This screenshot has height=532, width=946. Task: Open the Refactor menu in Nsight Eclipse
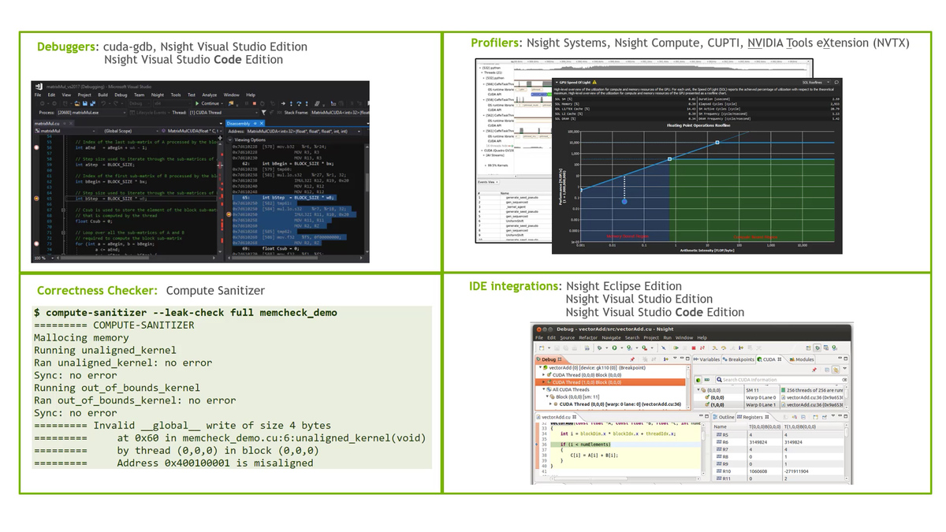coord(588,337)
